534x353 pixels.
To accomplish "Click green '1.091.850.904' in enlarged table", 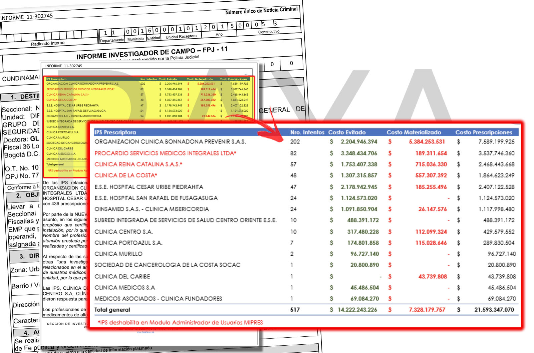I will click(x=359, y=209).
